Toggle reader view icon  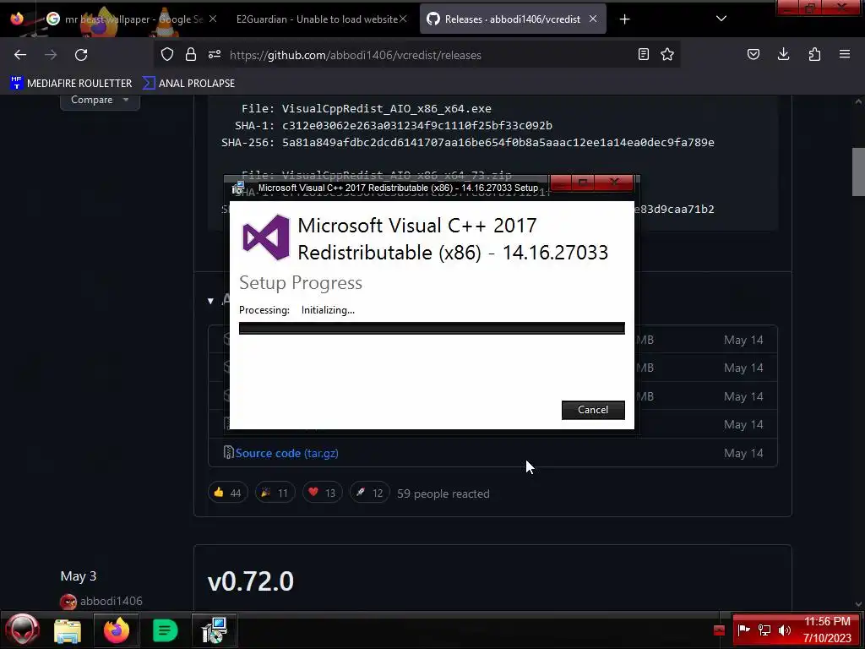pyautogui.click(x=643, y=55)
